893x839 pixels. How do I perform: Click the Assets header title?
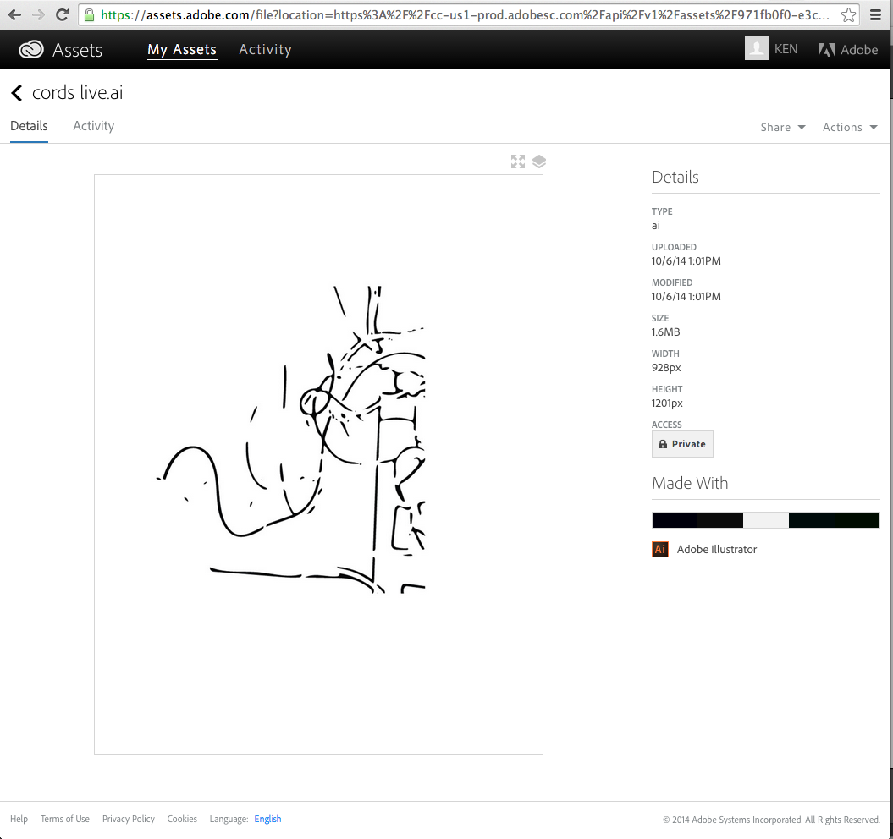click(78, 50)
